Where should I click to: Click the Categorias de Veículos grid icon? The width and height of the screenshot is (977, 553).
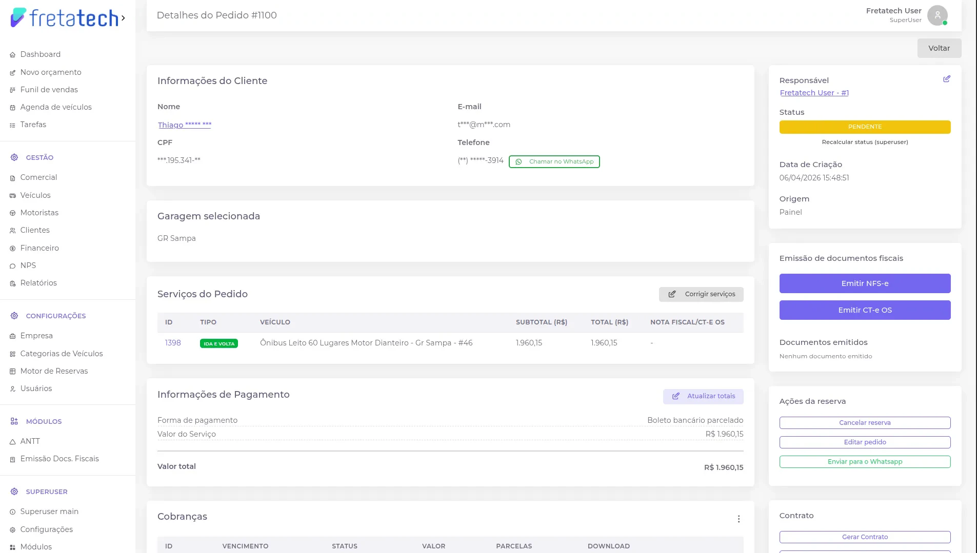point(13,354)
